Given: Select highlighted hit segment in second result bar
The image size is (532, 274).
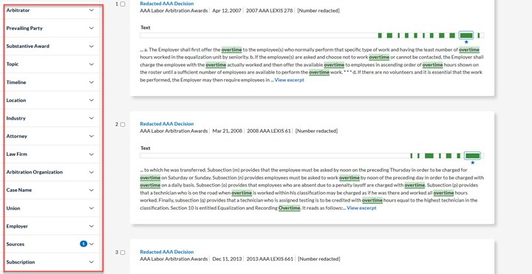Looking at the screenshot, I should [473, 156].
